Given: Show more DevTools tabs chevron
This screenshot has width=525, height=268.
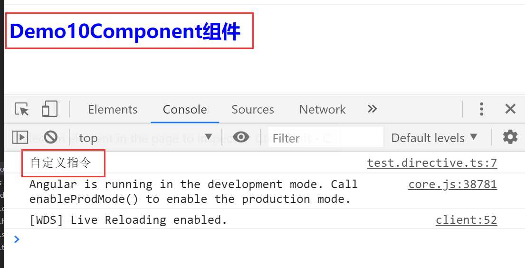Looking at the screenshot, I should tap(372, 109).
